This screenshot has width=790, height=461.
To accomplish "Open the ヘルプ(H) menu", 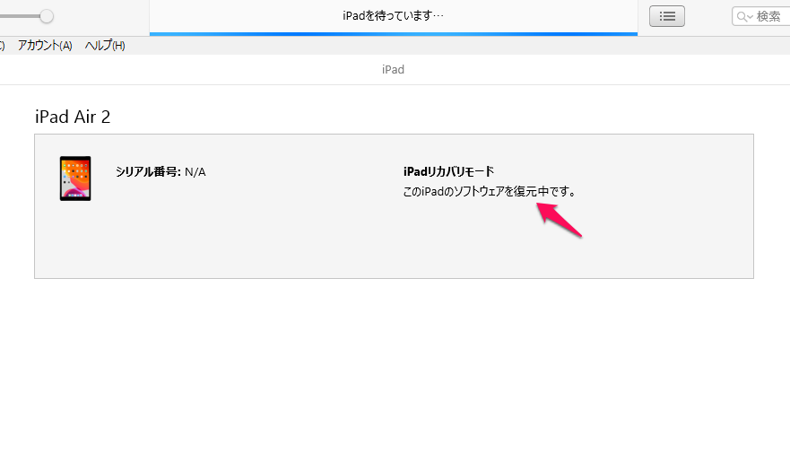I will 105,46.
